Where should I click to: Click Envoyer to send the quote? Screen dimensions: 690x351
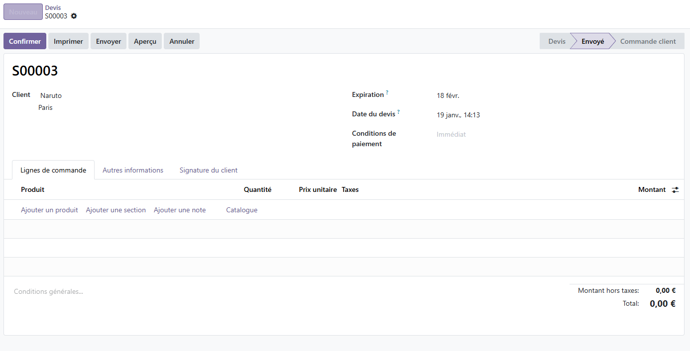109,41
